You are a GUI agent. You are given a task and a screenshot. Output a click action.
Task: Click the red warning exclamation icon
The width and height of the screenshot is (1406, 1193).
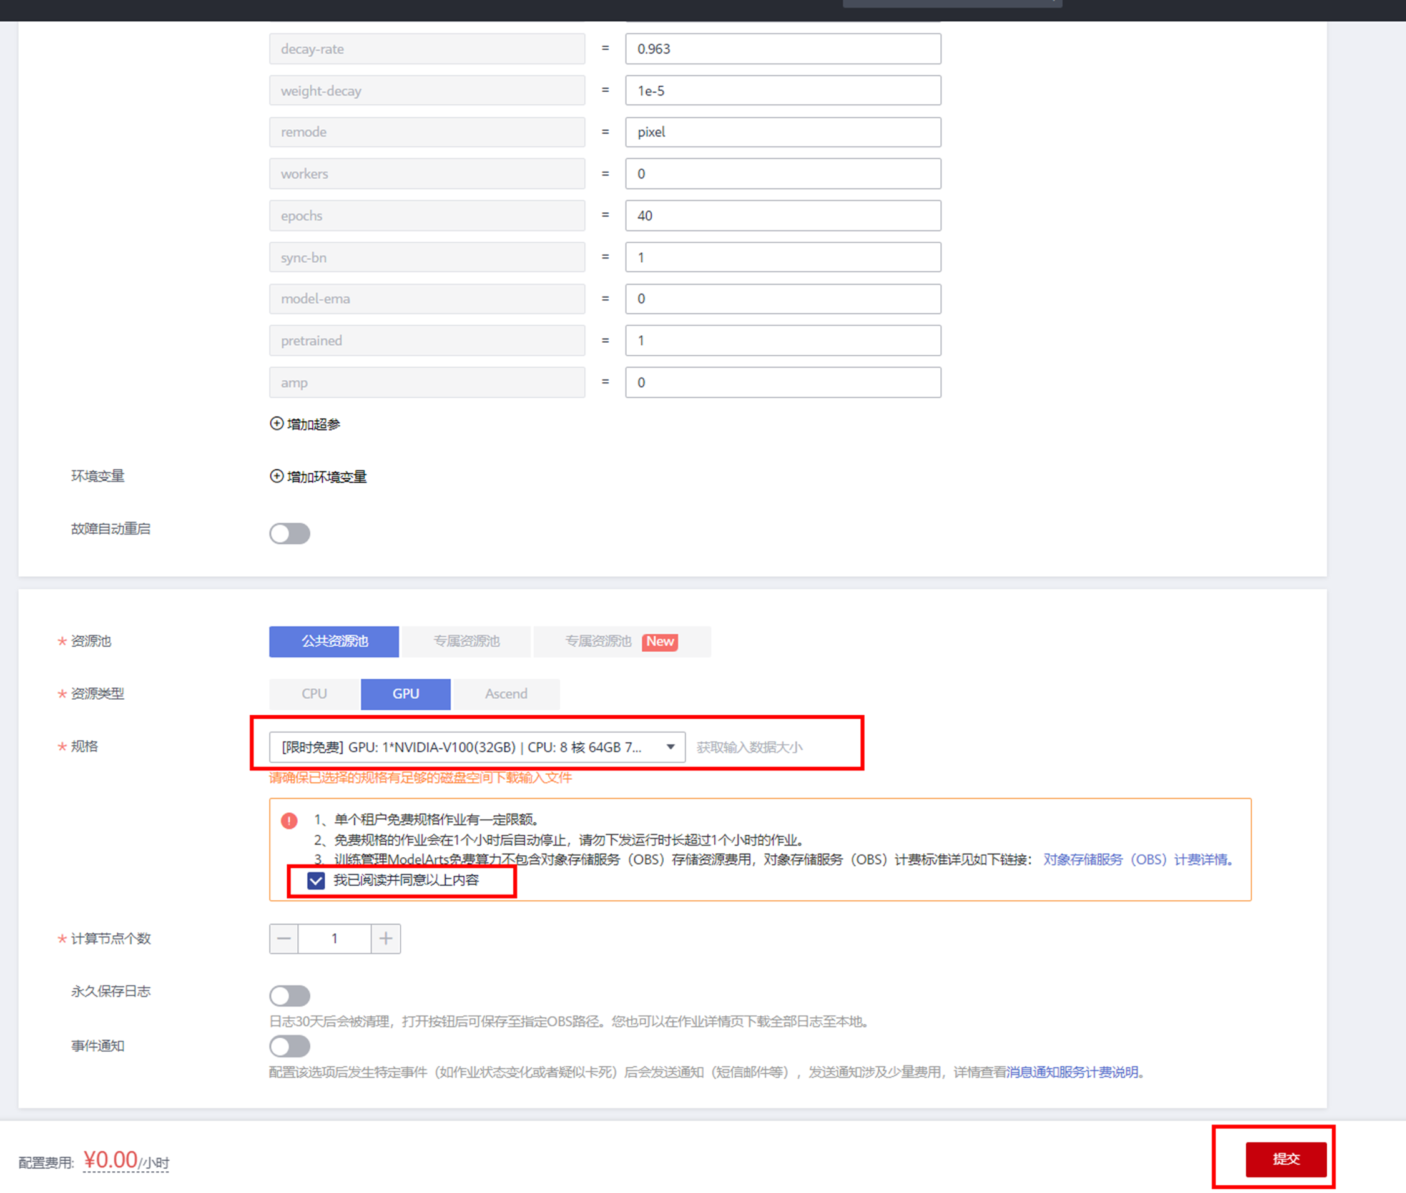290,820
